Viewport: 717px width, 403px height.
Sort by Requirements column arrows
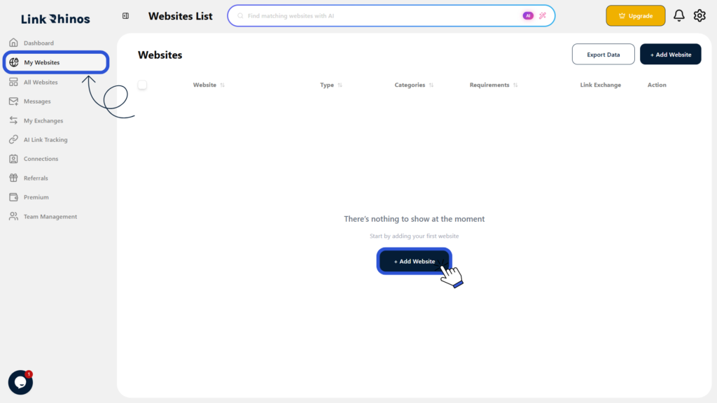[x=515, y=85]
